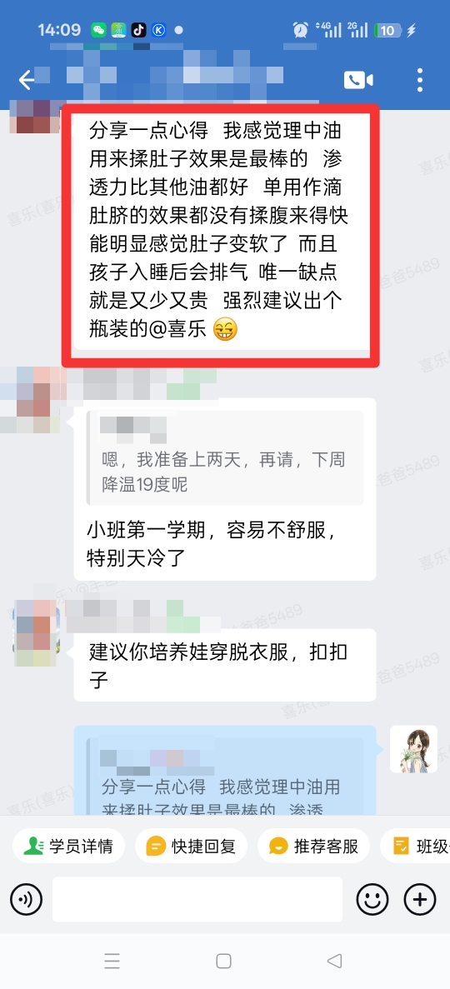Tap Android home square button
Image resolution: width=450 pixels, height=989 pixels.
(224, 961)
